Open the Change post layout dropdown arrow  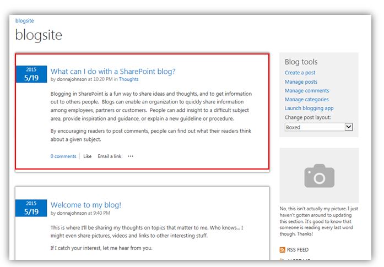pos(349,127)
